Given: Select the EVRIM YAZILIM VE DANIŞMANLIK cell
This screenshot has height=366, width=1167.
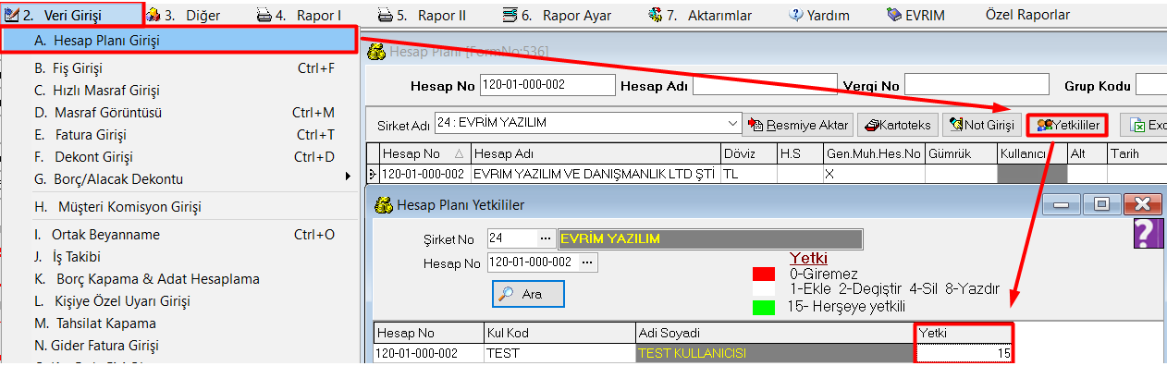Looking at the screenshot, I should click(x=595, y=173).
